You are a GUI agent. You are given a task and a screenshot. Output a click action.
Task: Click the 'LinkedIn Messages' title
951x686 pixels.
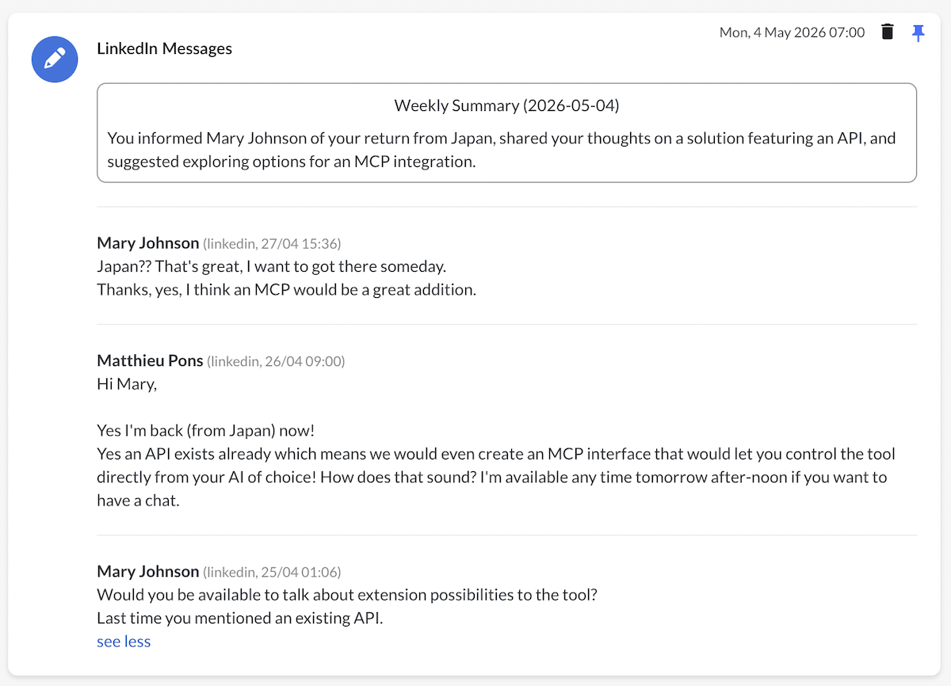pyautogui.click(x=164, y=48)
